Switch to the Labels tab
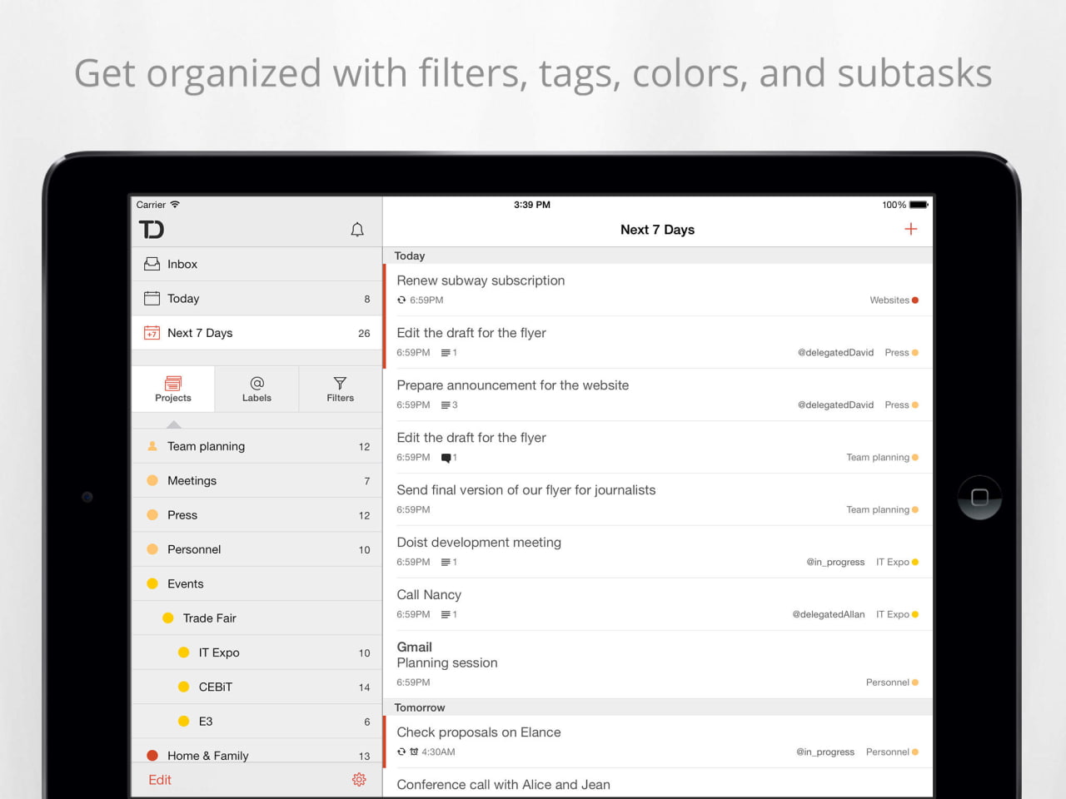 (256, 389)
